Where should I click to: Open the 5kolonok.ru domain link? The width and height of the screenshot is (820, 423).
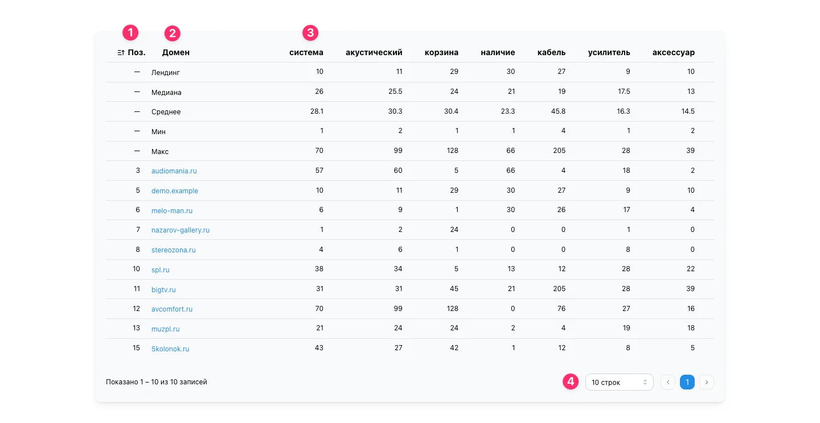(x=170, y=349)
